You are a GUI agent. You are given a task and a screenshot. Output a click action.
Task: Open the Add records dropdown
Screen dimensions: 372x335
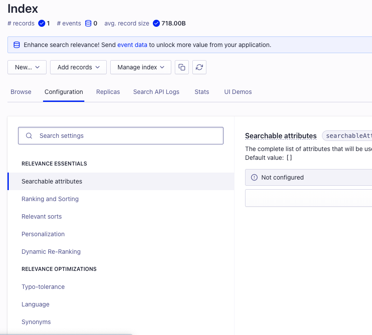tap(78, 67)
